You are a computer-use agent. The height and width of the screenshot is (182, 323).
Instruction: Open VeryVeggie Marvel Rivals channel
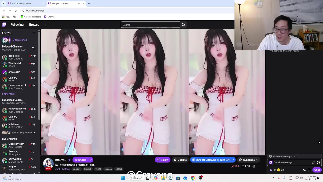[x=19, y=161]
